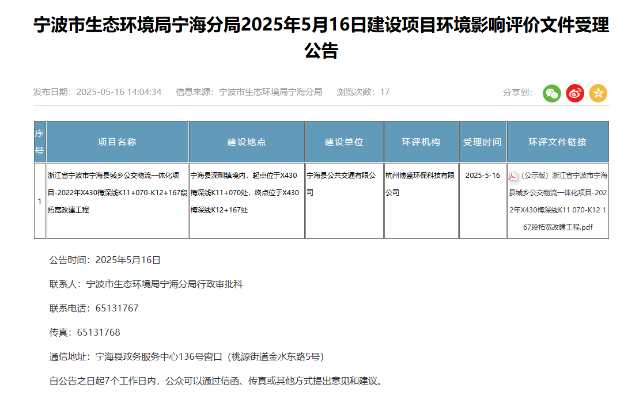Viewport: 643px width, 407px height.
Task: Click the red PDF file icon
Action: pyautogui.click(x=513, y=176)
